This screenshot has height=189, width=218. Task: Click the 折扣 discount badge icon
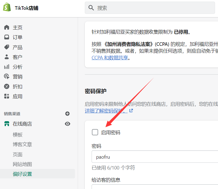click(7, 87)
